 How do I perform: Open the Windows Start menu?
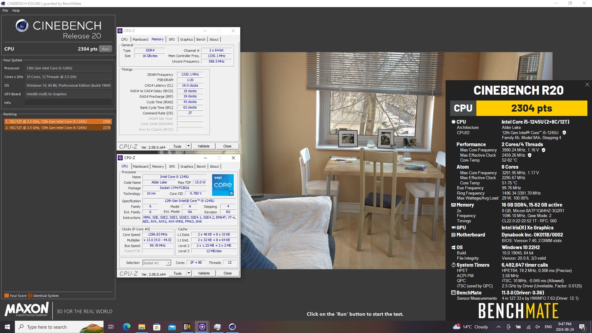click(7, 327)
